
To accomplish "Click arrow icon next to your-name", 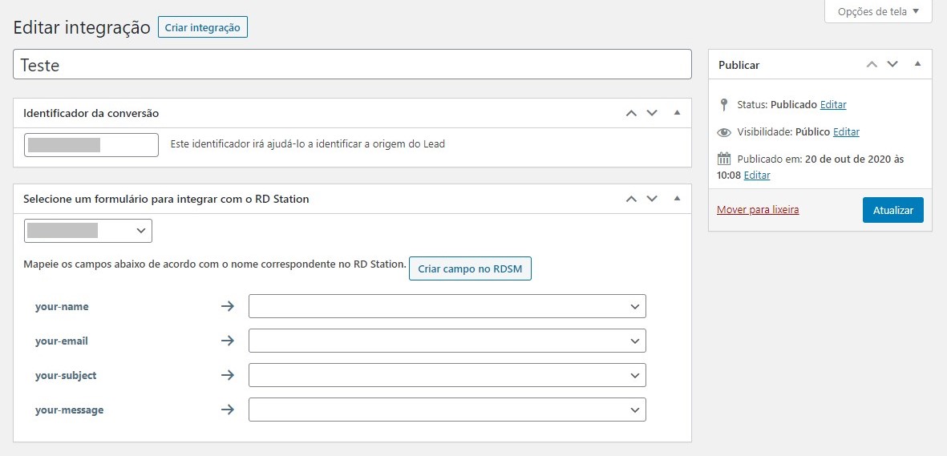I will (x=227, y=306).
